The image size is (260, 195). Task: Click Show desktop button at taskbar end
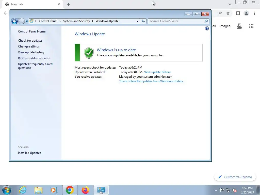[x=258, y=190]
